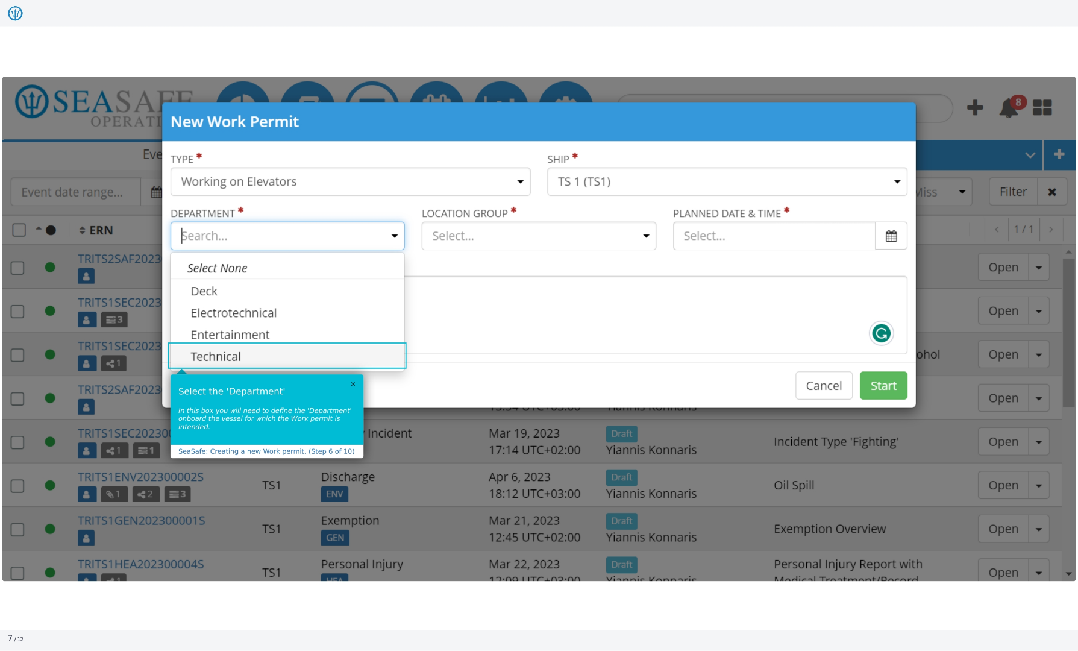
Task: Click the notification bell icon
Action: click(x=1009, y=108)
